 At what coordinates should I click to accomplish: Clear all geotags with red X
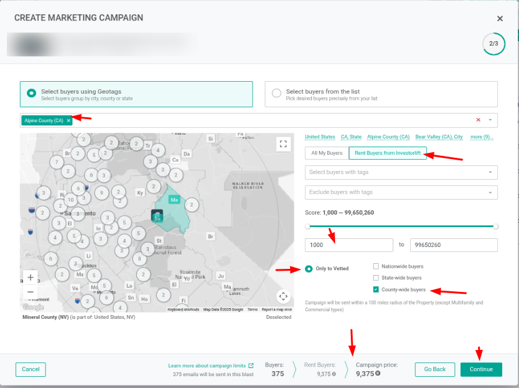(x=478, y=120)
